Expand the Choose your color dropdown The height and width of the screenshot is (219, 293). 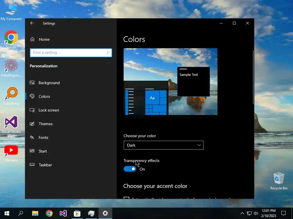pyautogui.click(x=163, y=145)
